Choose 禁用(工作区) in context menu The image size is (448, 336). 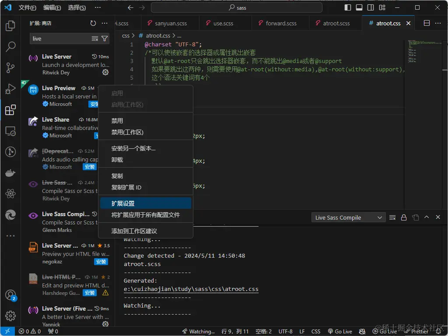tap(146, 132)
